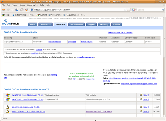Image resolution: width=166 pixels, height=121 pixels.
Task: Open the back/forward history dropdown arrow
Action: click(13, 10)
